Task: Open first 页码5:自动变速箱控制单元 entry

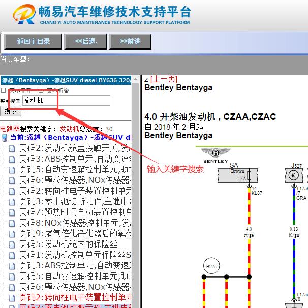Action: 75,169
